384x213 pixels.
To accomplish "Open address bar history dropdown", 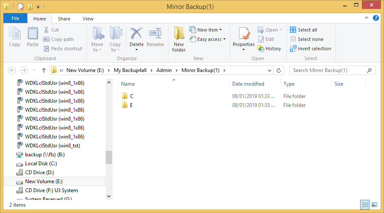I will 269,71.
